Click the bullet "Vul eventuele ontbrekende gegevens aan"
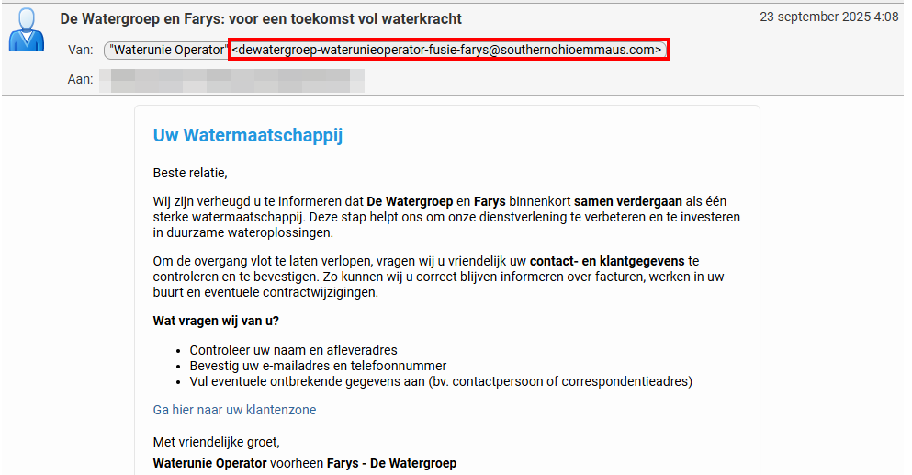This screenshot has width=912, height=475. pos(441,380)
